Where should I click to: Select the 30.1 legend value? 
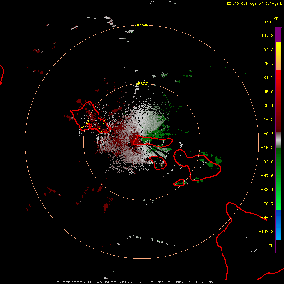[269, 106]
